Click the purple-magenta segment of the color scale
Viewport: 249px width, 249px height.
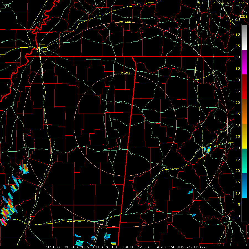click(244, 62)
